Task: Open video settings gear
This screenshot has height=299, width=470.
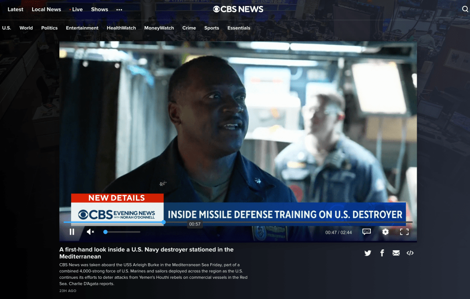Action: [385, 232]
